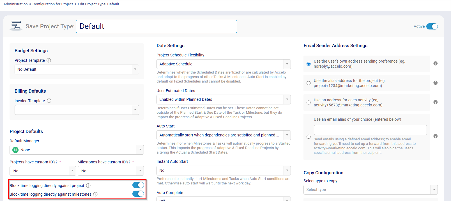The image size is (451, 201).
Task: Go to Administration breadcrumb
Action: click(15, 4)
